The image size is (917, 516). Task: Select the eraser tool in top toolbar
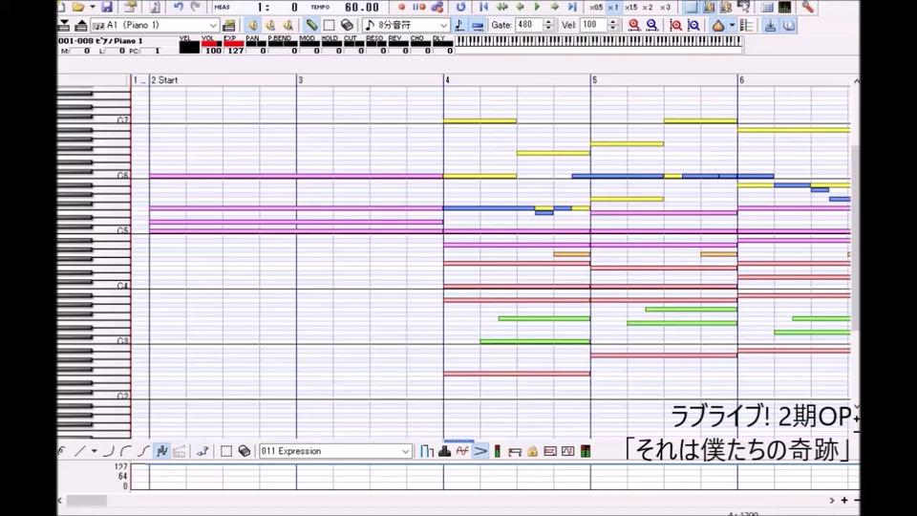(x=347, y=25)
